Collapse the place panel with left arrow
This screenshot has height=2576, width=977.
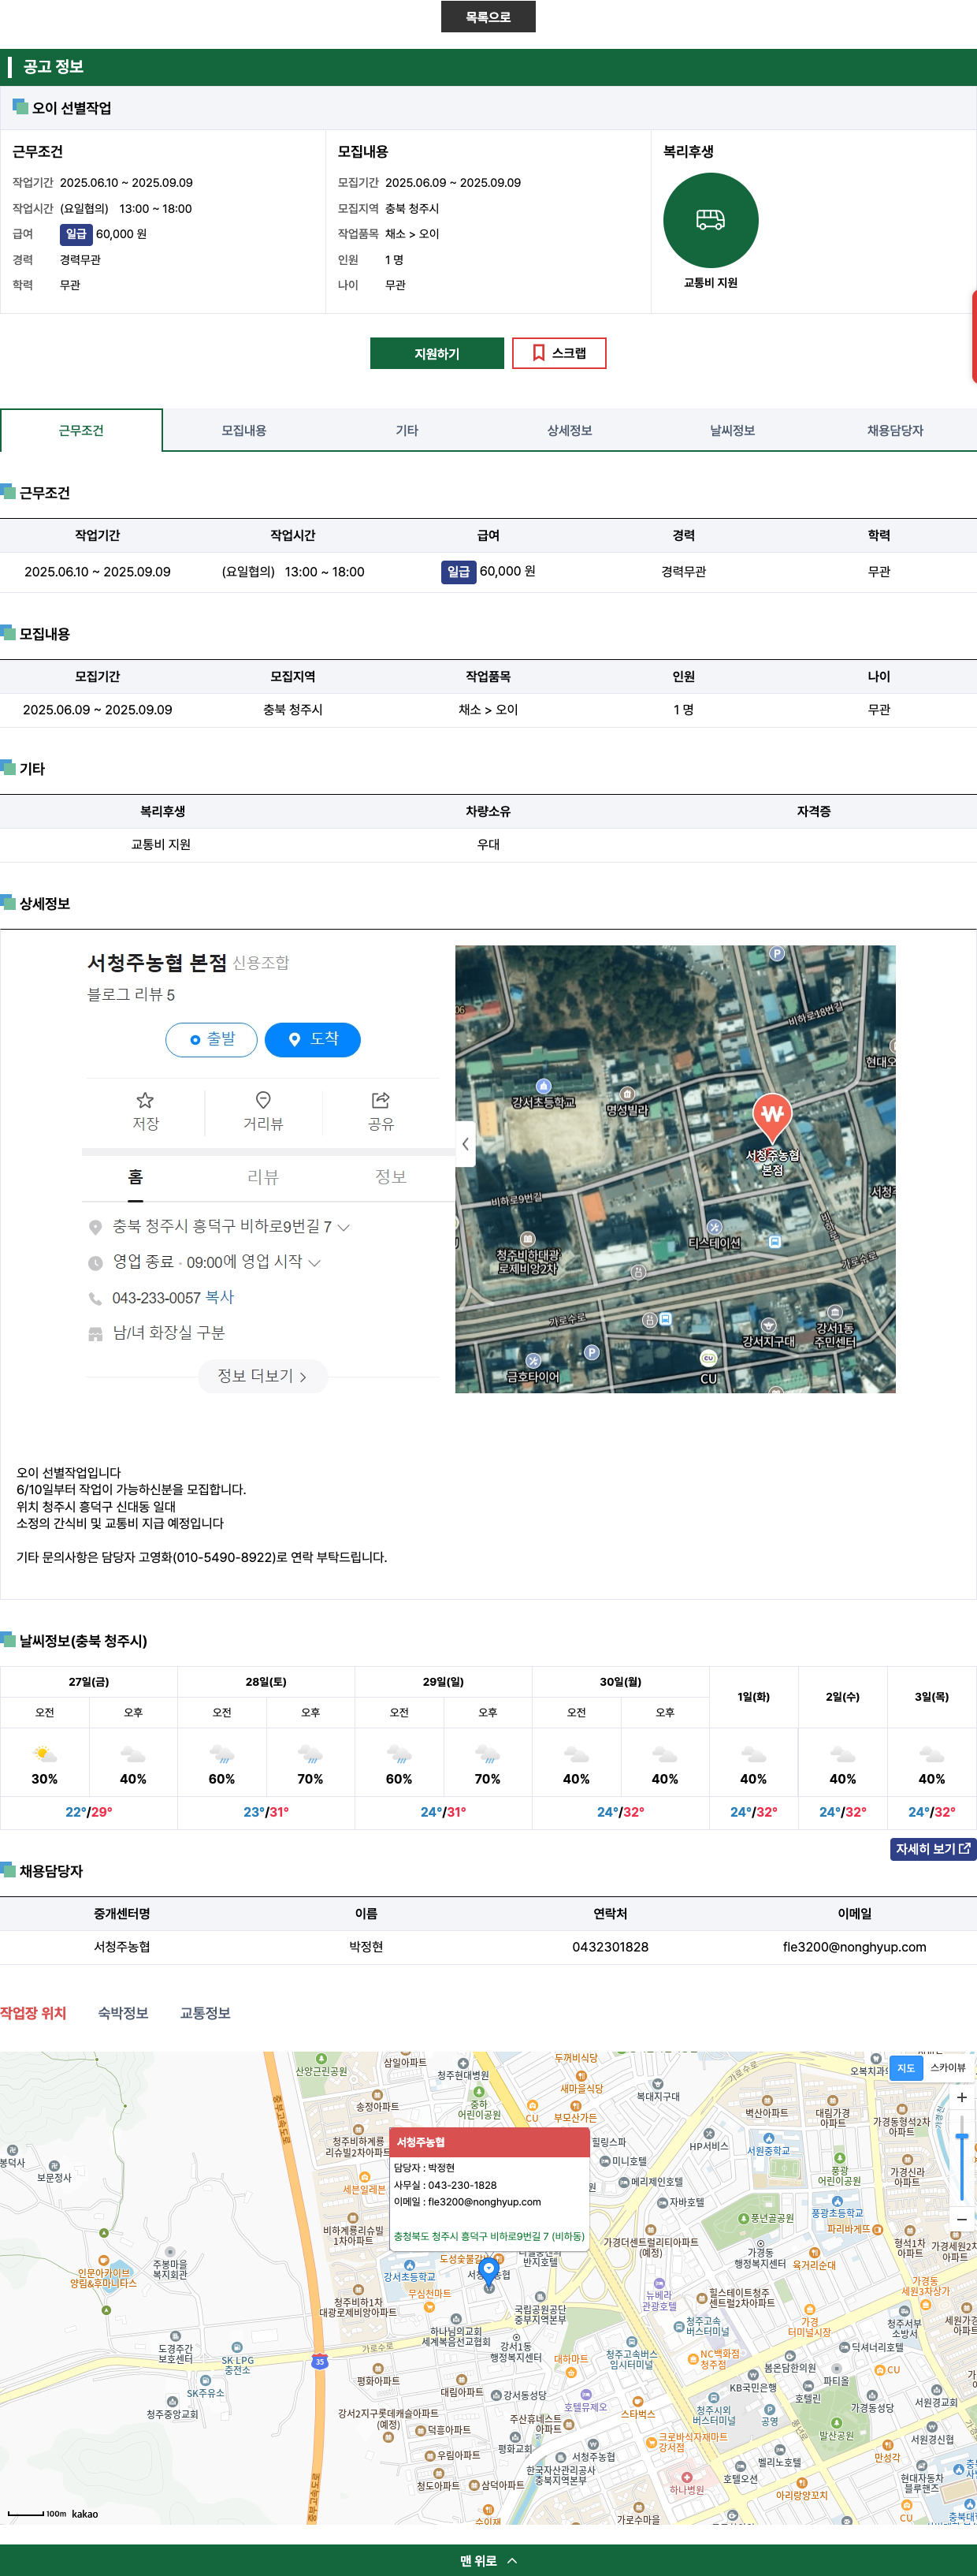point(466,1144)
